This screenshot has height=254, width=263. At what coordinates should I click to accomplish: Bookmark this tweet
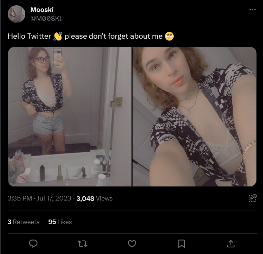tap(181, 244)
